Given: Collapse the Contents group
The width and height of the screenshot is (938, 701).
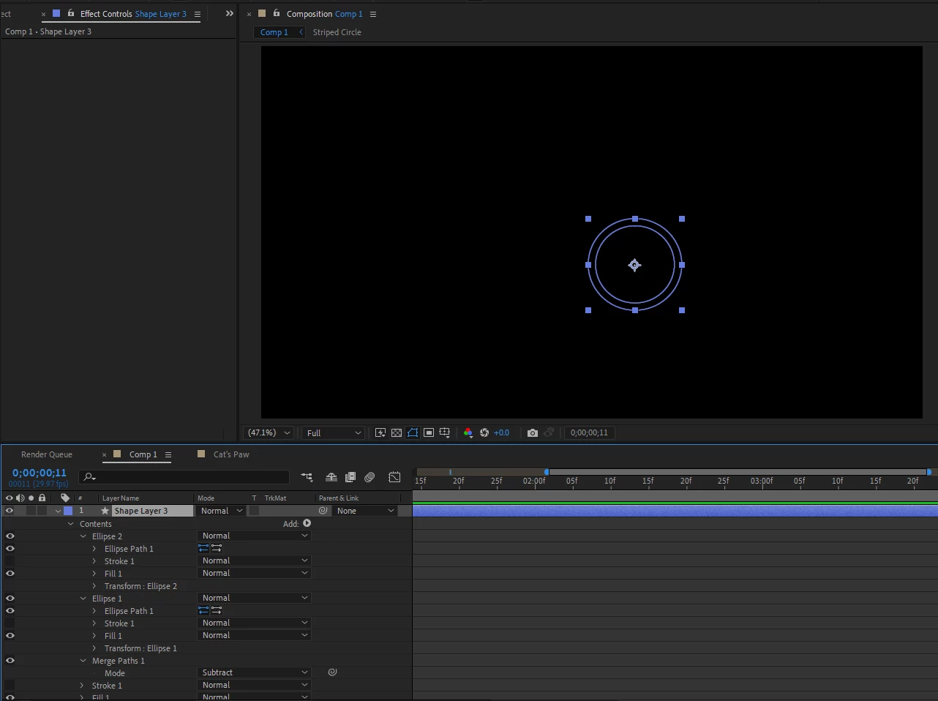Looking at the screenshot, I should coord(71,524).
